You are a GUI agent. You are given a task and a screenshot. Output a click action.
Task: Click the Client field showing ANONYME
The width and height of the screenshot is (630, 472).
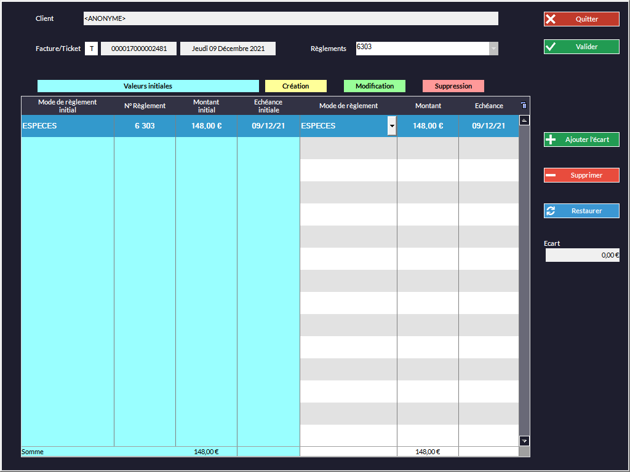tap(290, 18)
